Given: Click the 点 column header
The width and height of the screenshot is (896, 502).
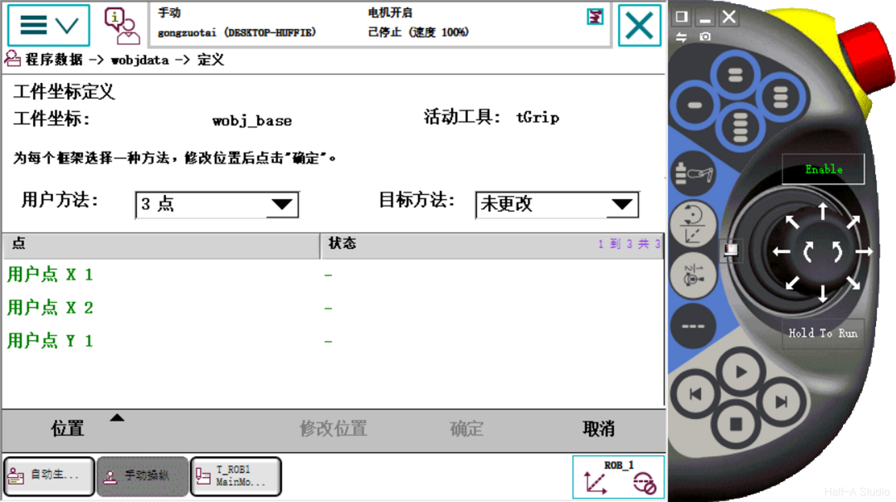Looking at the screenshot, I should (x=161, y=244).
